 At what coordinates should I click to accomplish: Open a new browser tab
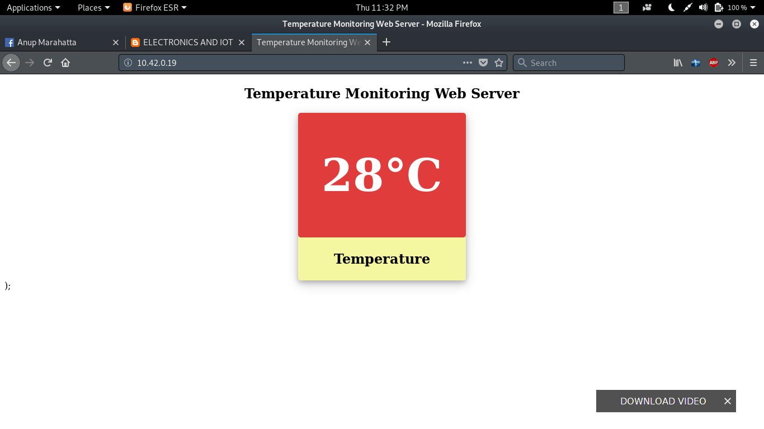click(x=386, y=42)
